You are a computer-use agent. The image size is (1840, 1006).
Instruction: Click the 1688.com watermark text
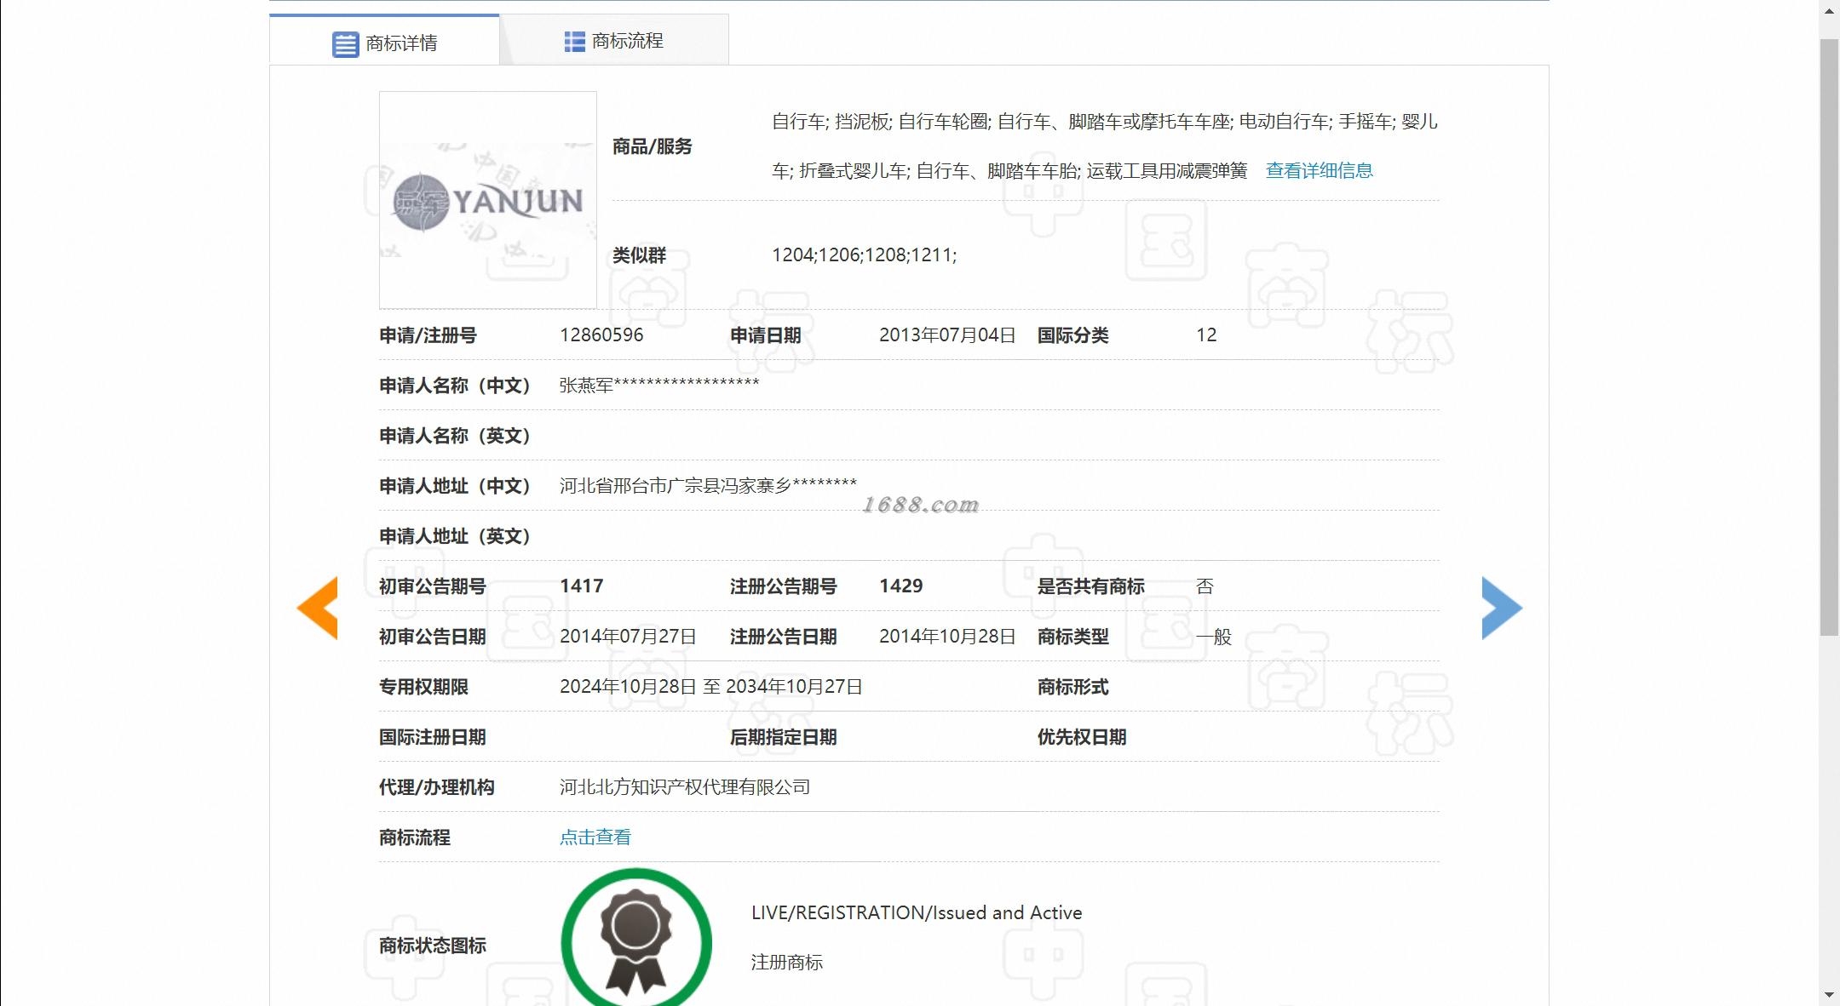(x=920, y=505)
